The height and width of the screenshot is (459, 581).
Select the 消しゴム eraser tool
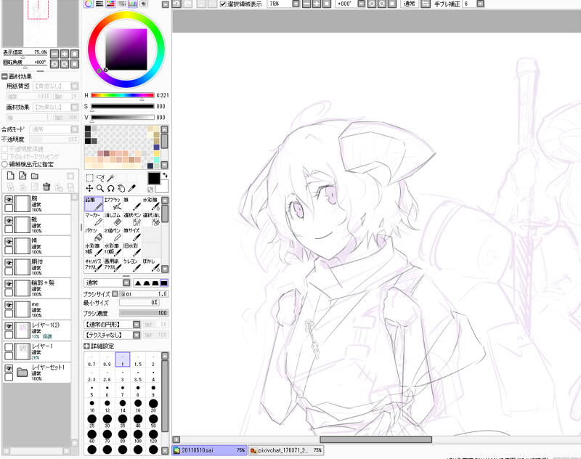pos(113,219)
